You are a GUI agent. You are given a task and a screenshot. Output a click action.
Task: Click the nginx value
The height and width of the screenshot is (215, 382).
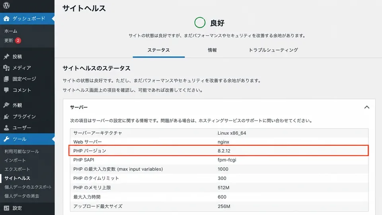(x=223, y=142)
